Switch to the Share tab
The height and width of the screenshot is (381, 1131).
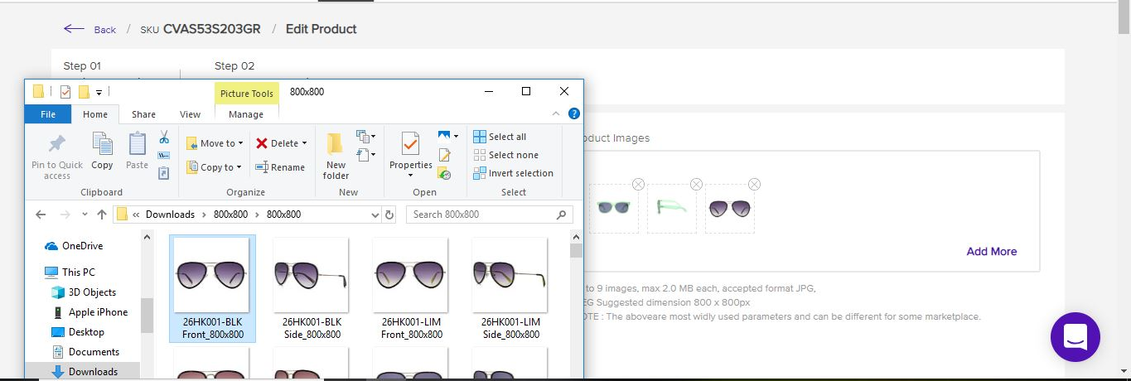143,114
